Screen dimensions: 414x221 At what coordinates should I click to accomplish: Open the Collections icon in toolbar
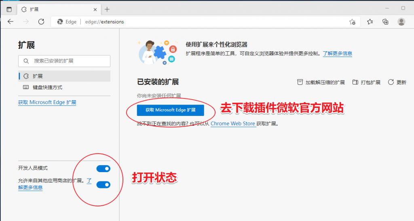click(x=385, y=22)
